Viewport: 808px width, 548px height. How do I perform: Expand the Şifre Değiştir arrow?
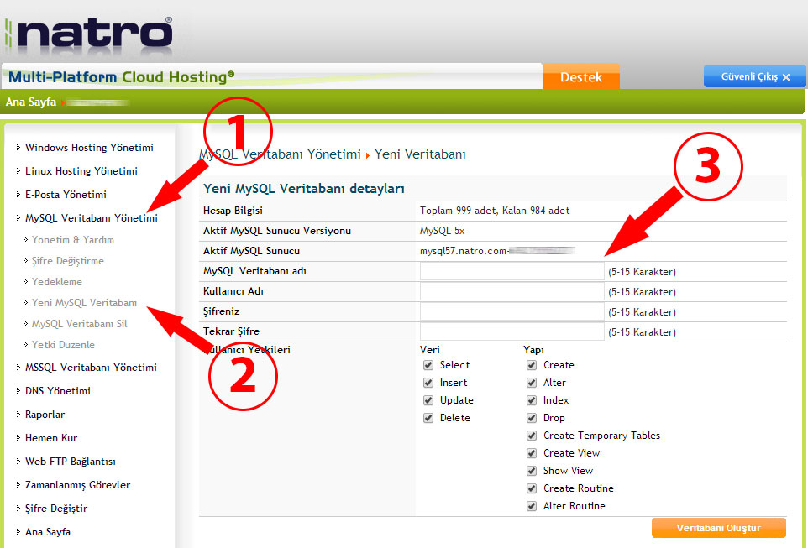[x=18, y=509]
